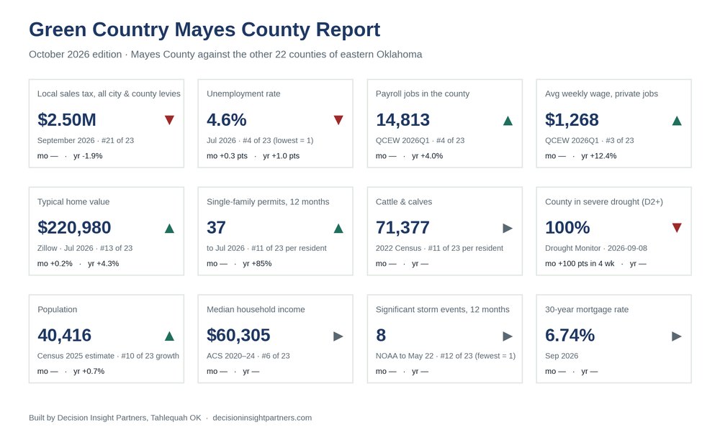Click 'Jul 2026 · #4 of 23 (lowest = 1)' line
This screenshot has height=440, width=720.
[260, 140]
